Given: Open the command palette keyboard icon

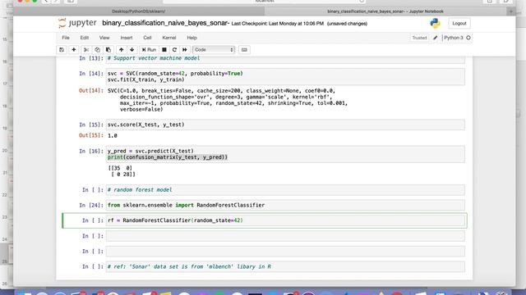Looking at the screenshot, I should [244, 50].
